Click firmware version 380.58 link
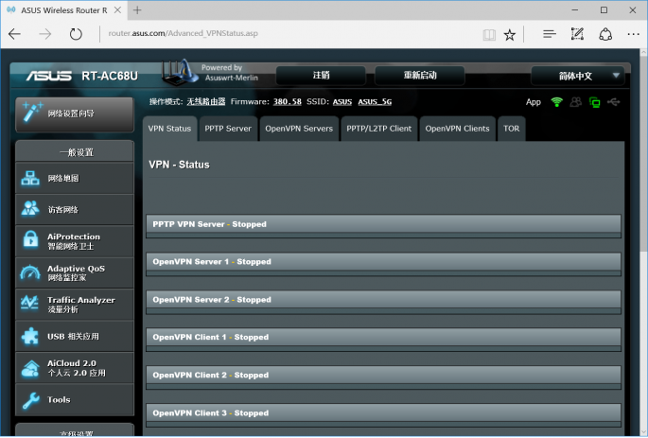 coord(288,101)
